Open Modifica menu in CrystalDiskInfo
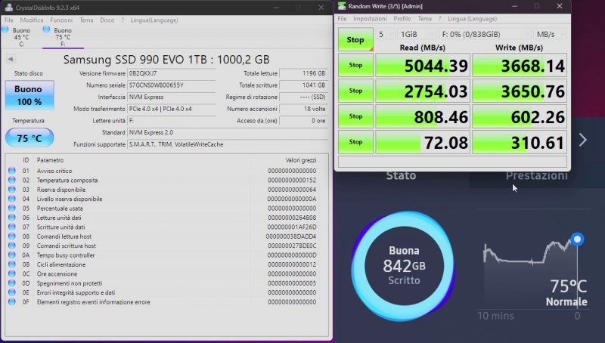 point(32,20)
